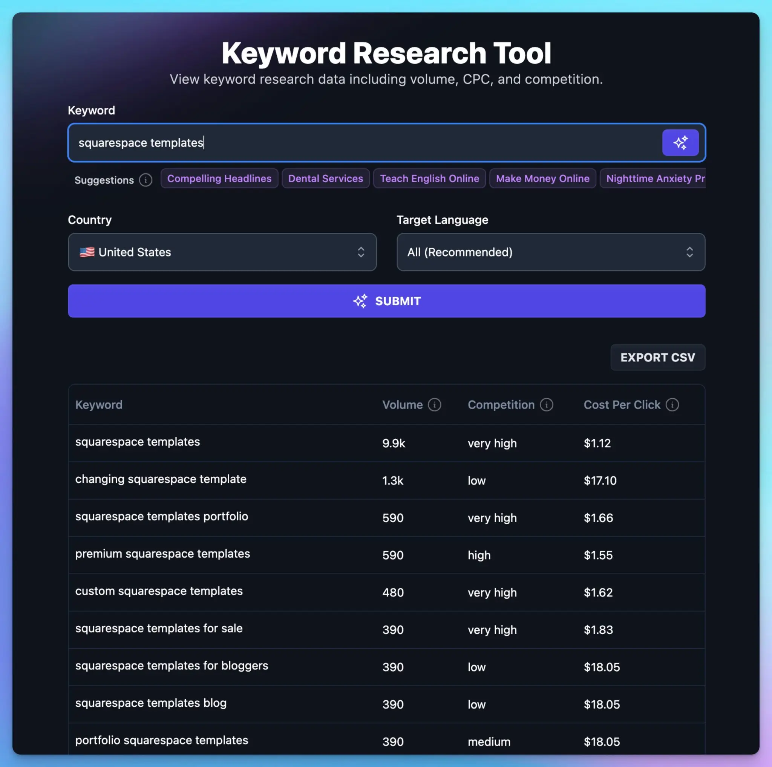The width and height of the screenshot is (772, 767).
Task: Click the info icon beside the Competition column
Action: pos(547,404)
